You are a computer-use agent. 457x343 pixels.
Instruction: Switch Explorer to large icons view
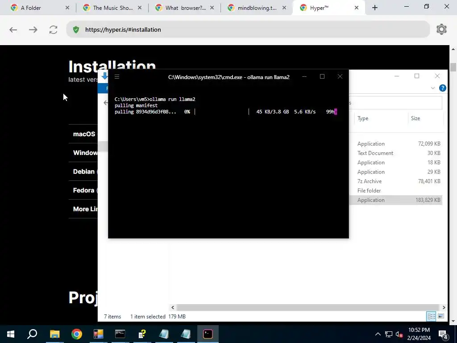[x=441, y=316]
